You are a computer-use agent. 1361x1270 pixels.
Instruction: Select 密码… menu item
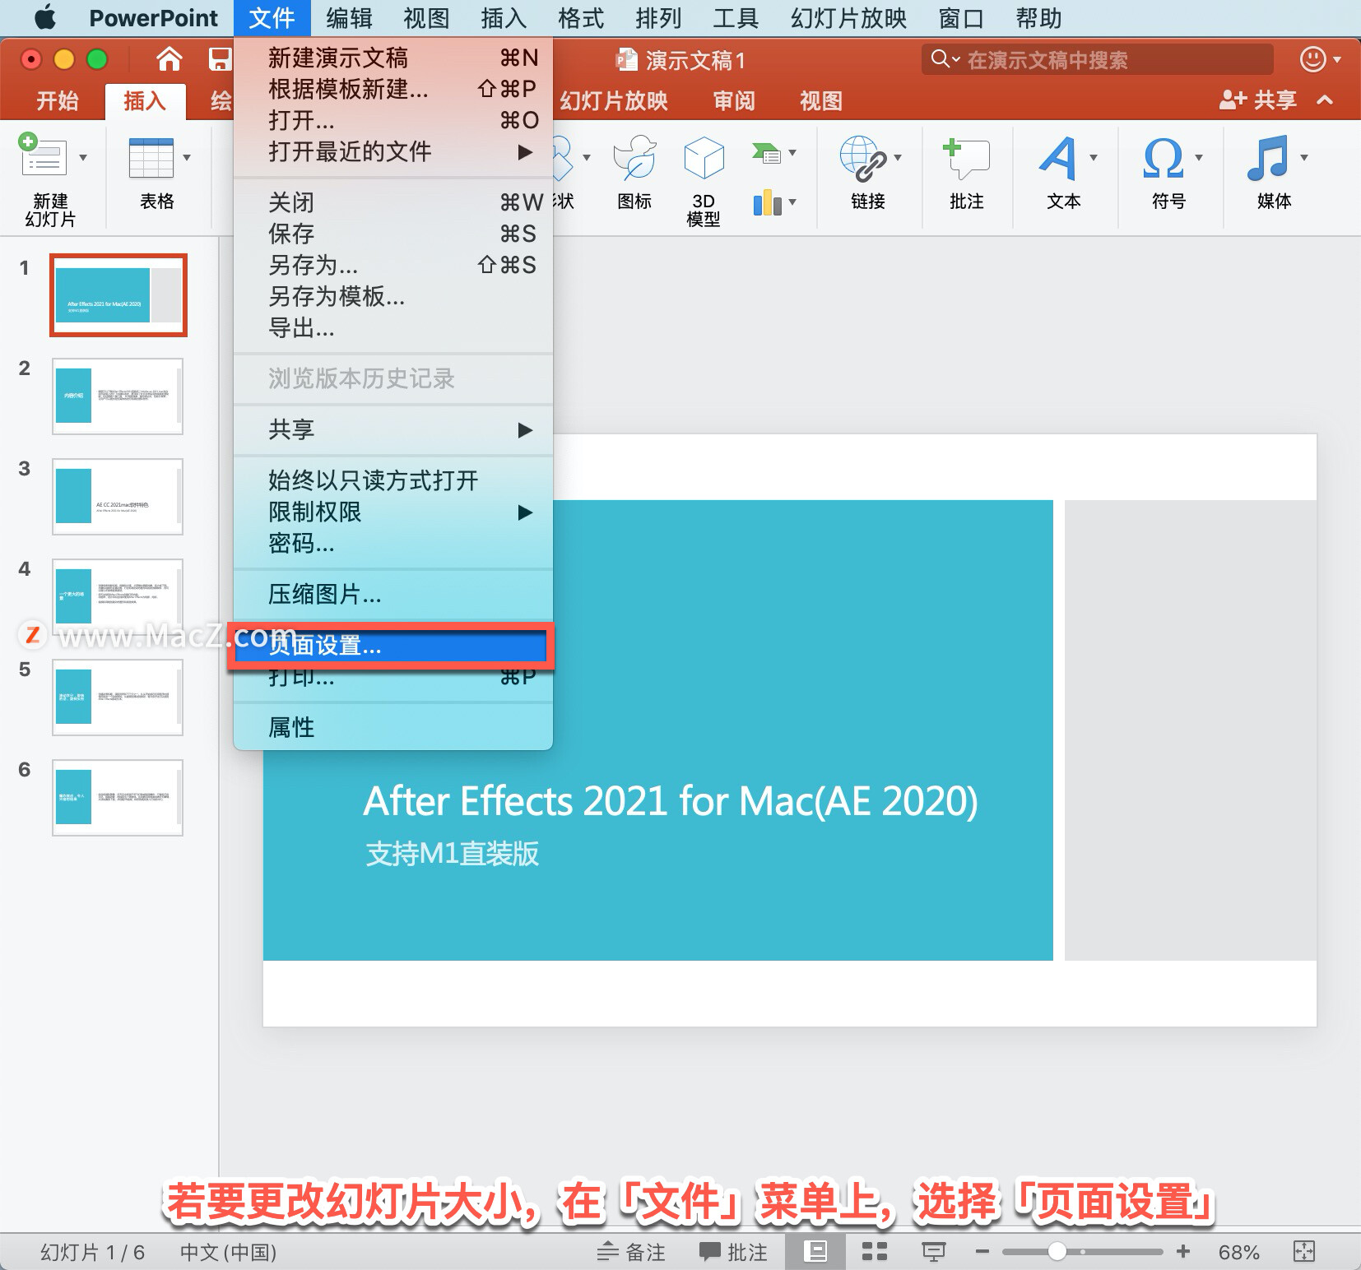click(x=393, y=543)
